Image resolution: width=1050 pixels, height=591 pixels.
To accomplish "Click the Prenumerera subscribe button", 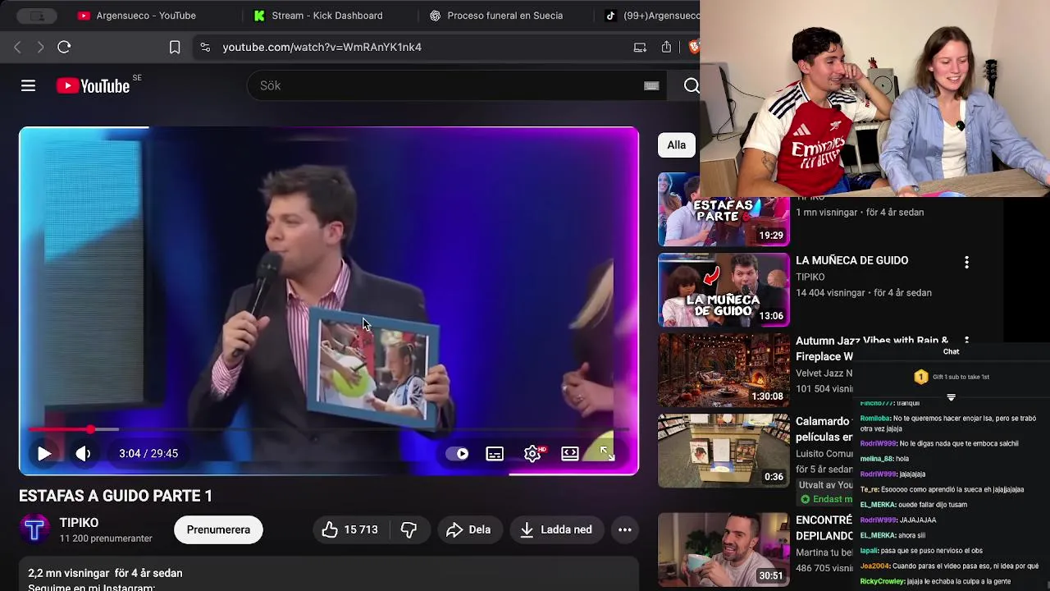I will 218,529.
